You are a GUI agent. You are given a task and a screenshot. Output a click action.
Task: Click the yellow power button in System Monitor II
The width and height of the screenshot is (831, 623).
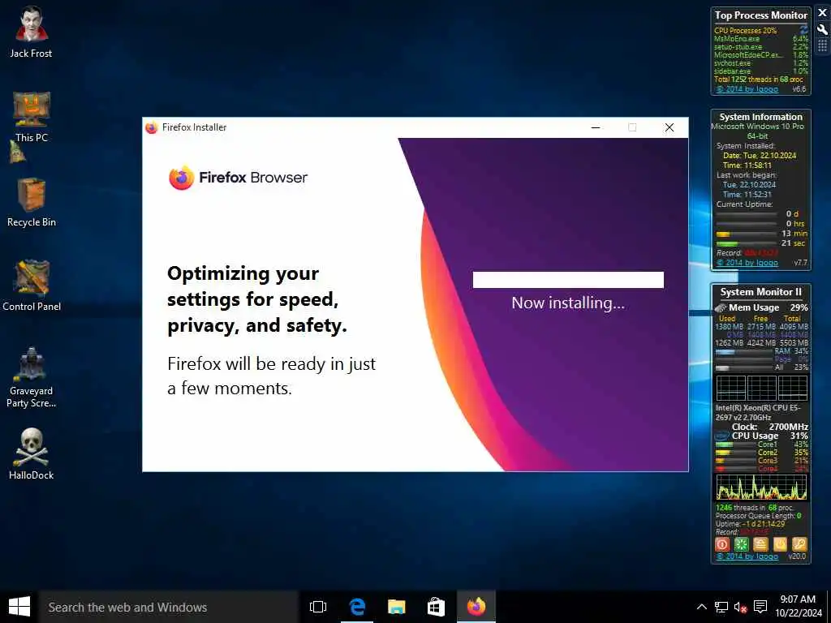[780, 544]
